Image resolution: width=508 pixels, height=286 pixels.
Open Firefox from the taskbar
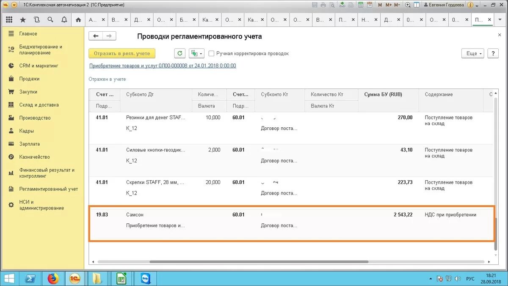coord(52,278)
